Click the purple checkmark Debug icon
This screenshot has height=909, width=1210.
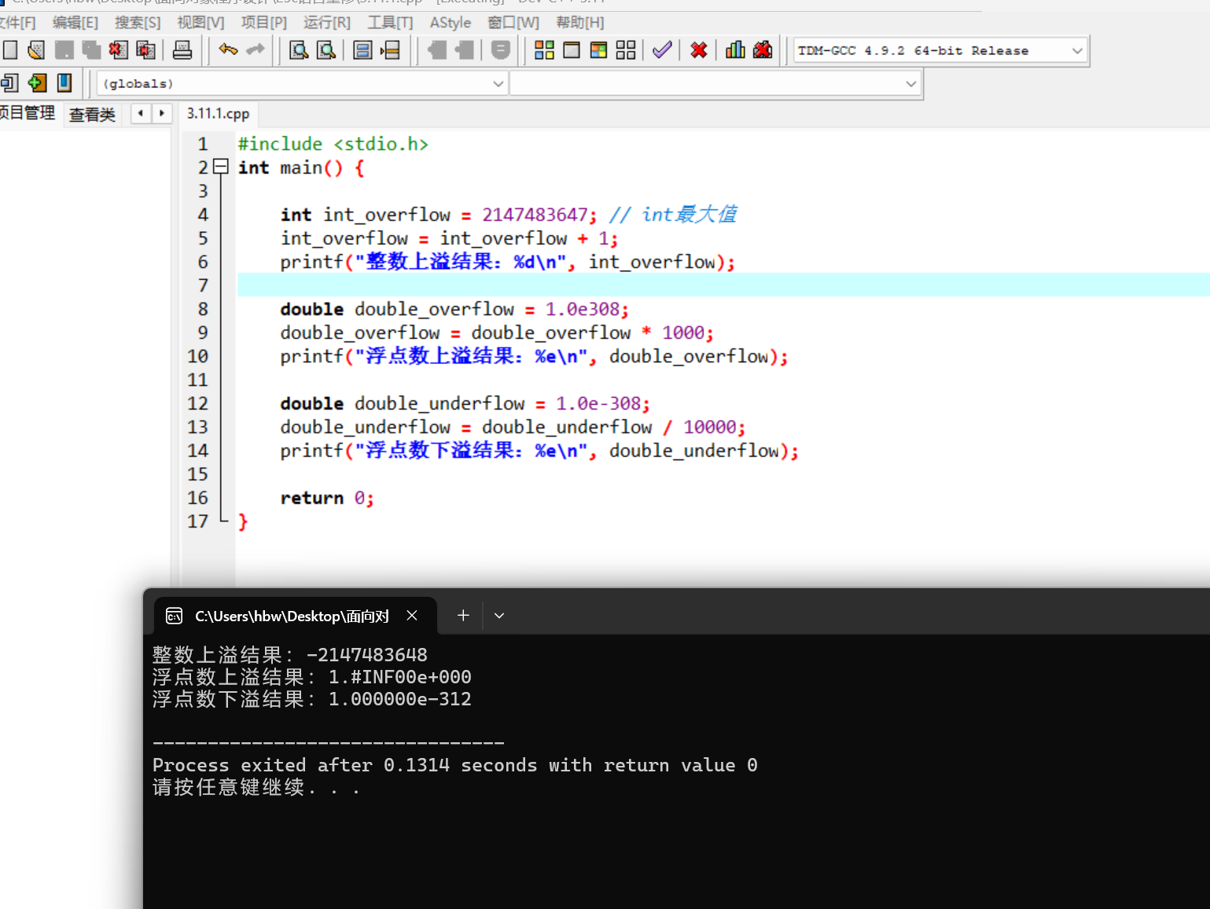coord(662,50)
